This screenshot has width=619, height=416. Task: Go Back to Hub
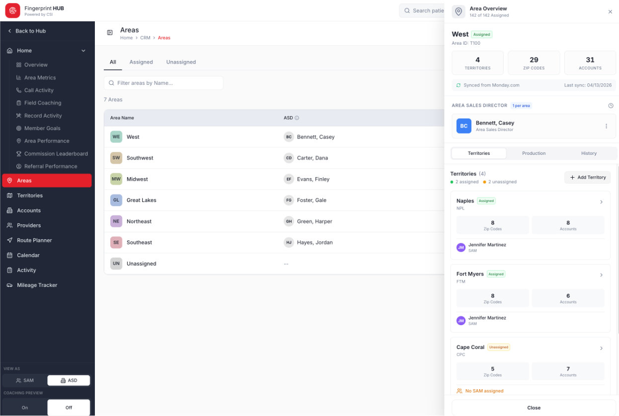pyautogui.click(x=27, y=31)
